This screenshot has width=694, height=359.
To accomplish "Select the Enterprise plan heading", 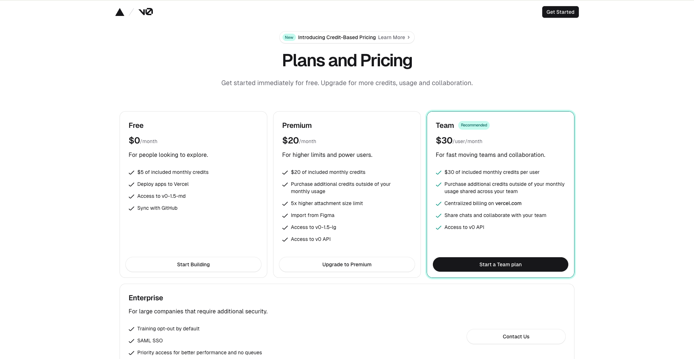I will pyautogui.click(x=146, y=298).
